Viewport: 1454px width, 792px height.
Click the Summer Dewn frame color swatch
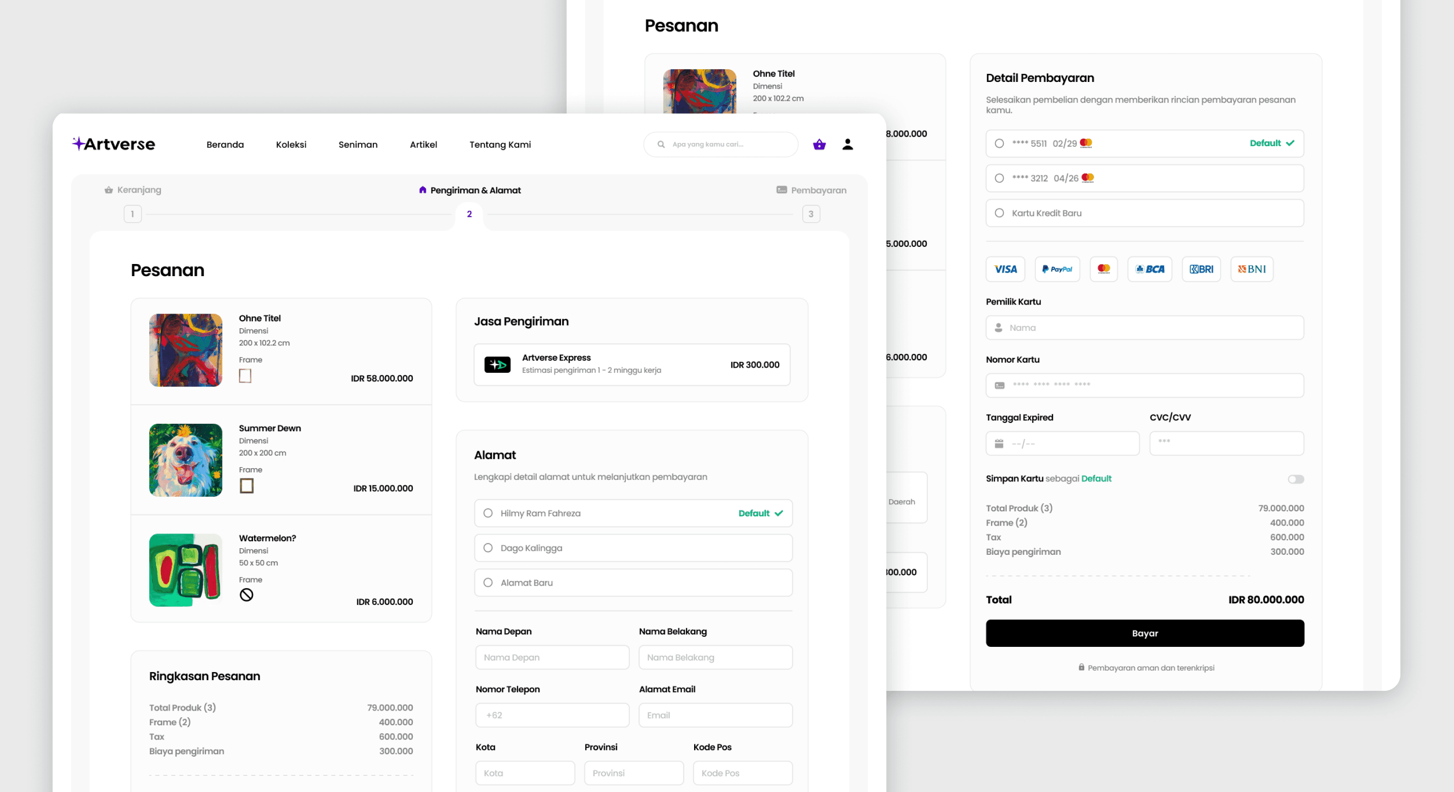click(x=247, y=486)
